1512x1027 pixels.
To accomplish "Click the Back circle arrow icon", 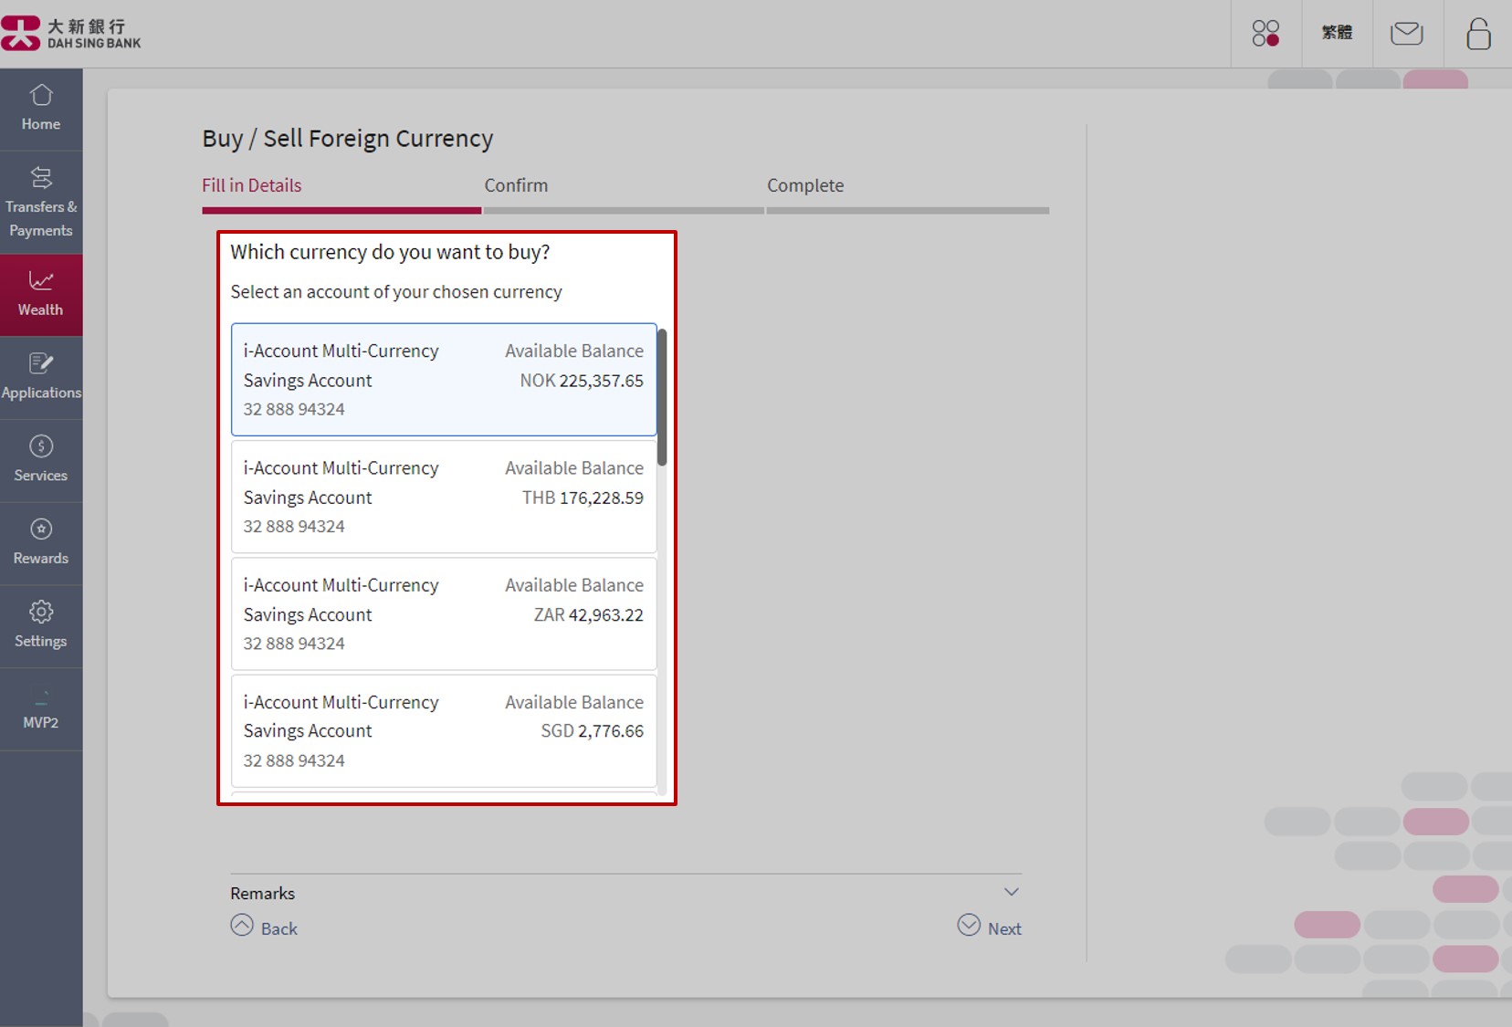I will point(242,926).
